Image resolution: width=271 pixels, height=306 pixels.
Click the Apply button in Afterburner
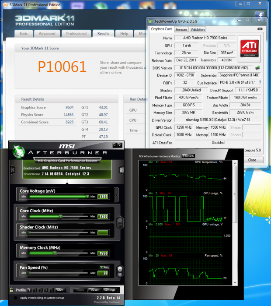click(x=80, y=290)
